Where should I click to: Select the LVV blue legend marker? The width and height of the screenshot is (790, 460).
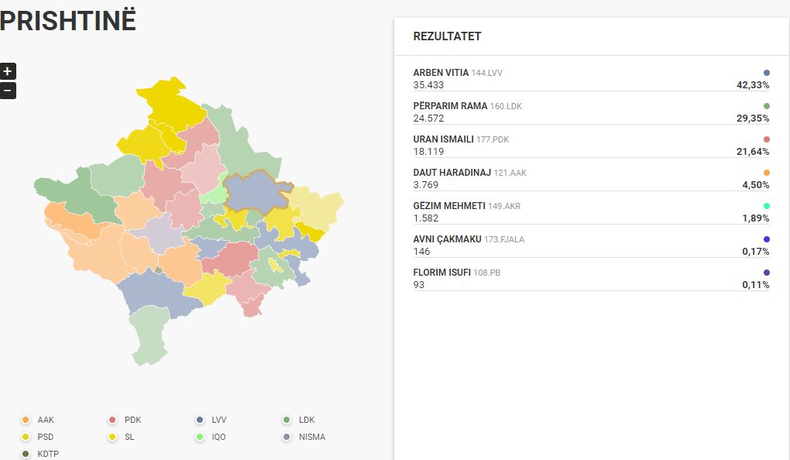tap(200, 420)
